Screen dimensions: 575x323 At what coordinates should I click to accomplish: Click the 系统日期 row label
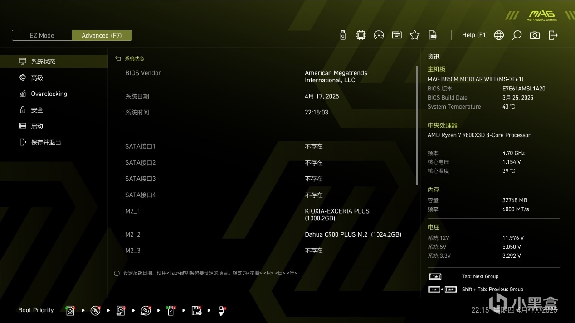point(137,96)
